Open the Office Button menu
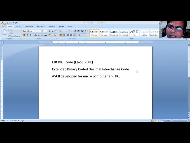Image resolution: width=190 pixels, height=143 pixels. [3, 24]
